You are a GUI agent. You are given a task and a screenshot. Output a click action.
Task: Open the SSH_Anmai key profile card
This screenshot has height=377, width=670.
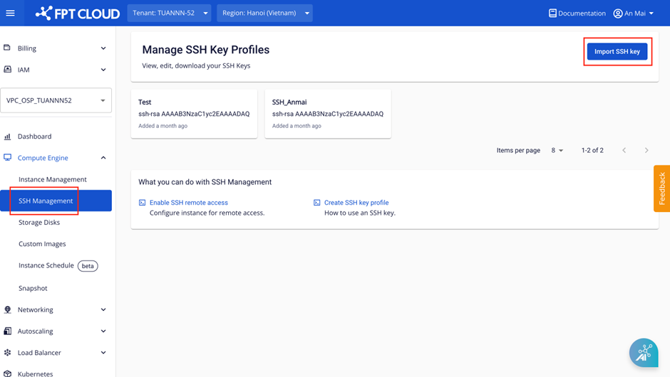coord(327,113)
